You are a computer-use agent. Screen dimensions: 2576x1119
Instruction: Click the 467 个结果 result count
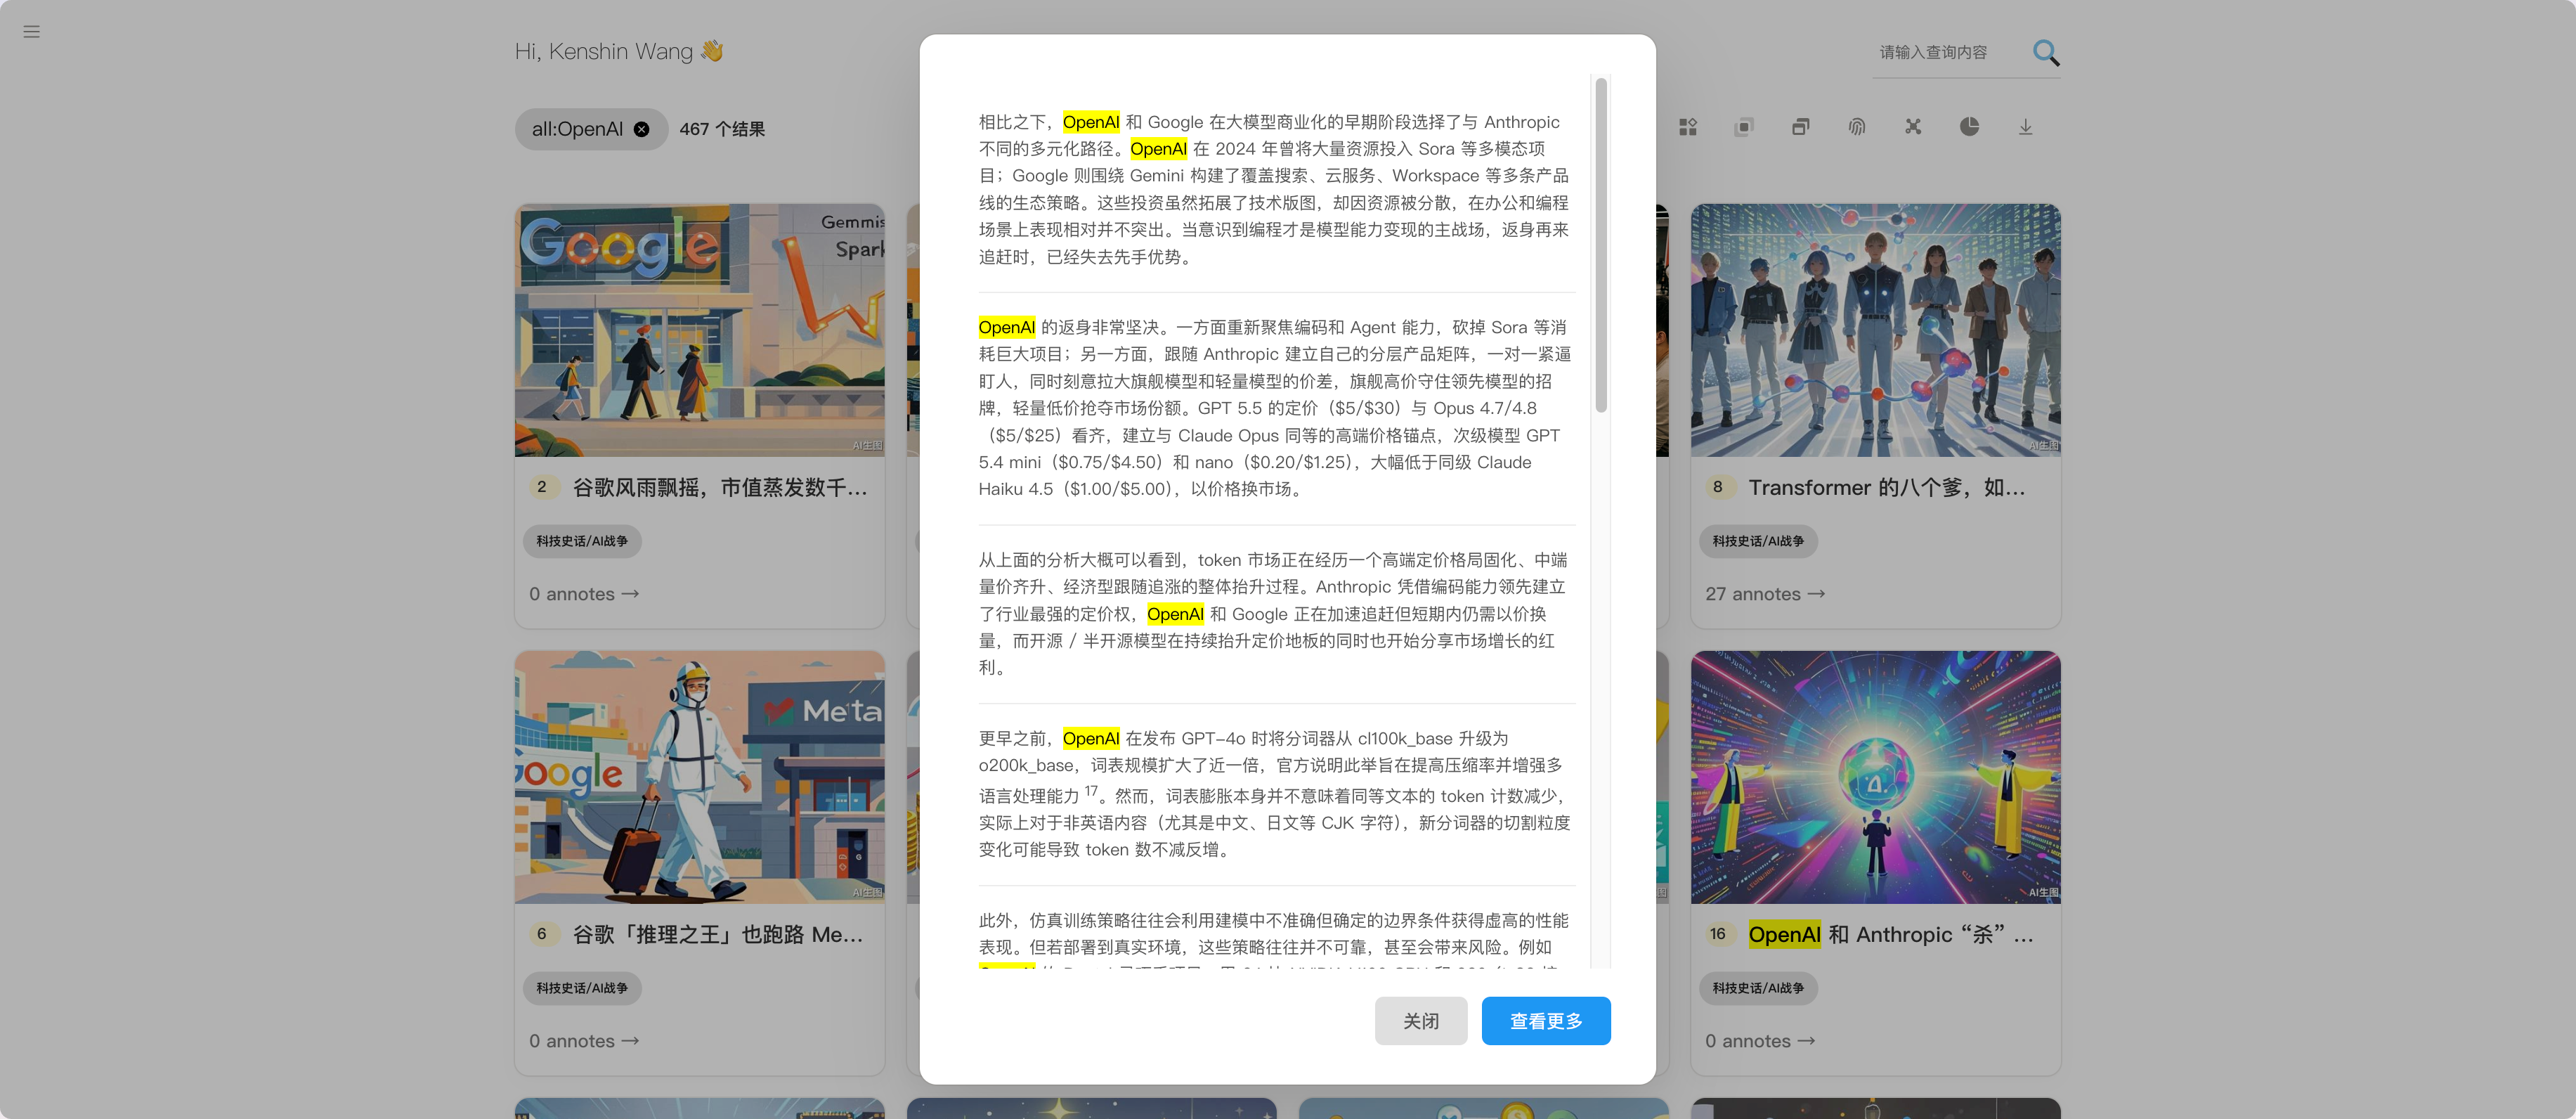click(722, 129)
